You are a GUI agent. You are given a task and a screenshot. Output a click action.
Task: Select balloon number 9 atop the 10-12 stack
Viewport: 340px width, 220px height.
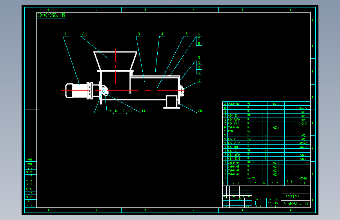(199, 58)
